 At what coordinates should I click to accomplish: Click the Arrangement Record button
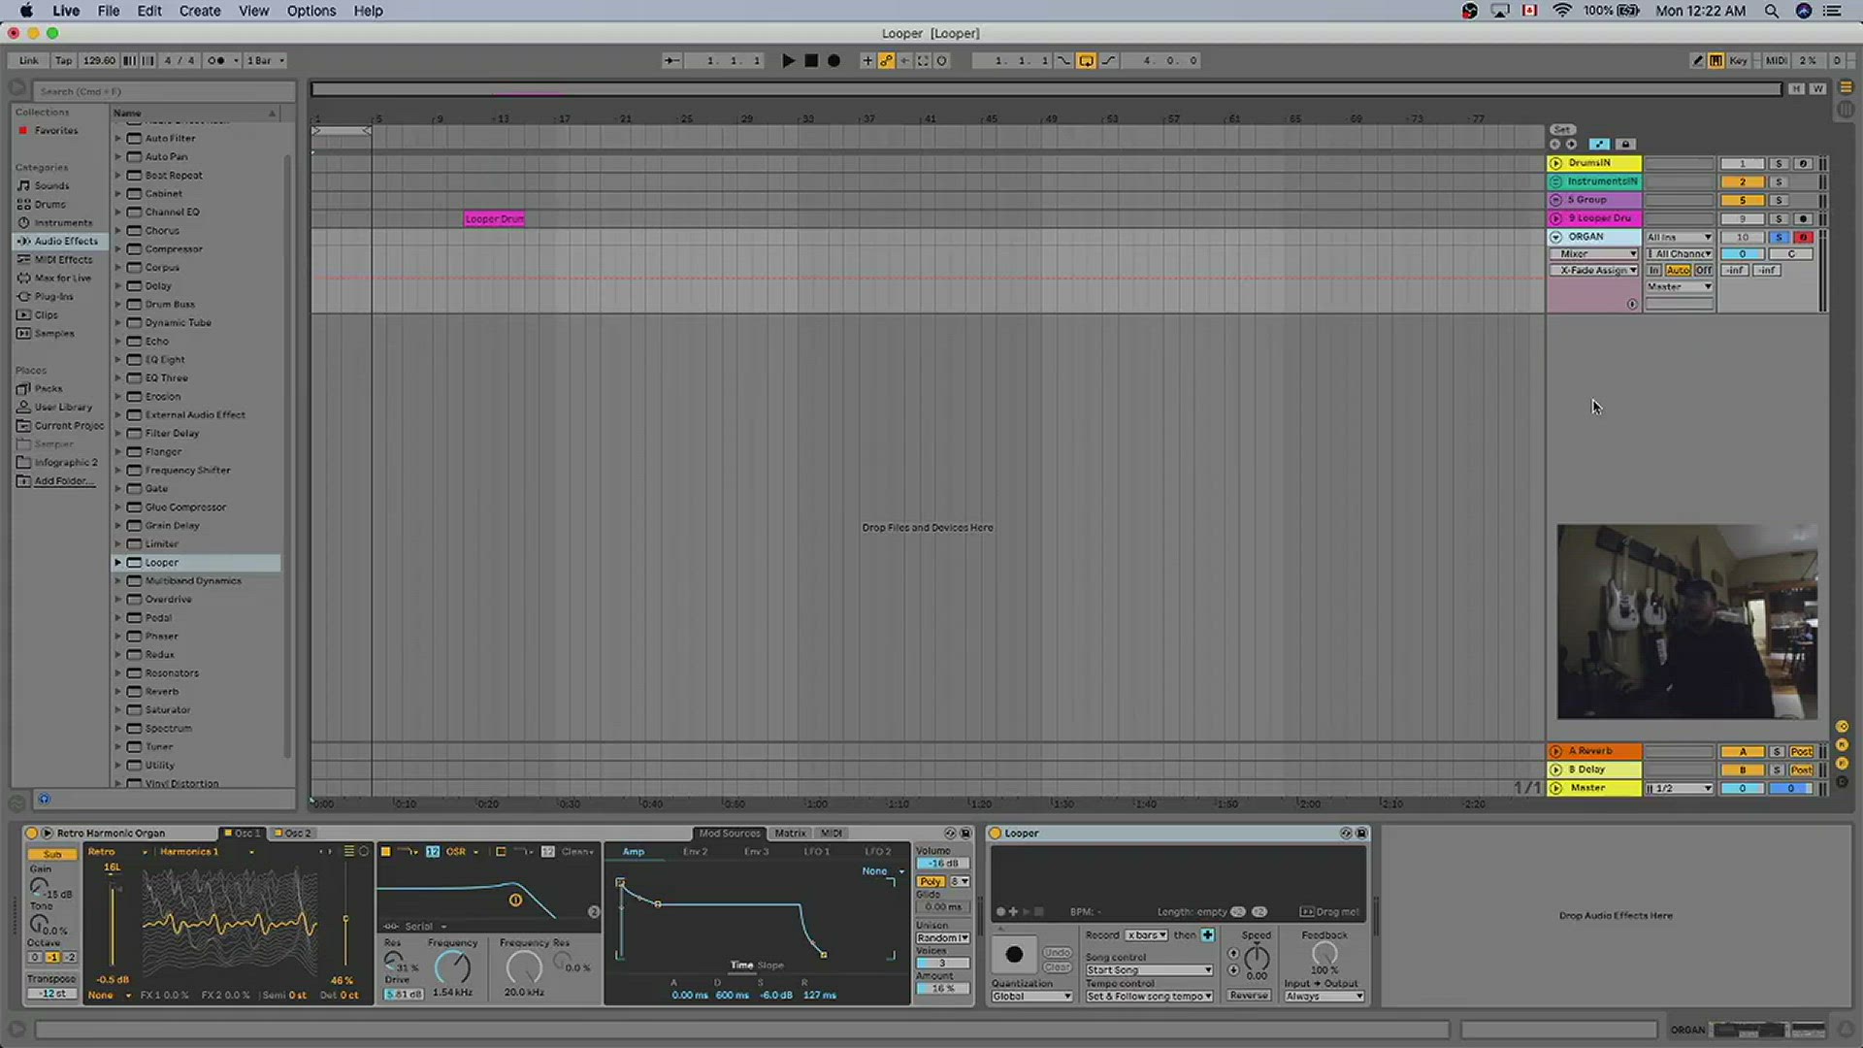(833, 60)
